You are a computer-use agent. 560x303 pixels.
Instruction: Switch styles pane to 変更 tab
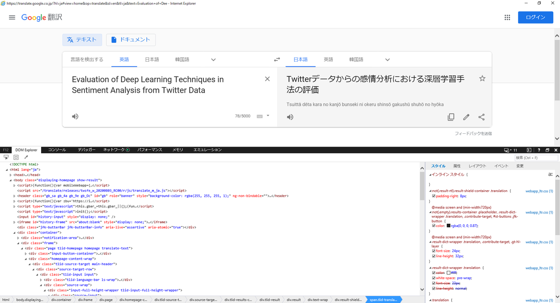pos(520,166)
